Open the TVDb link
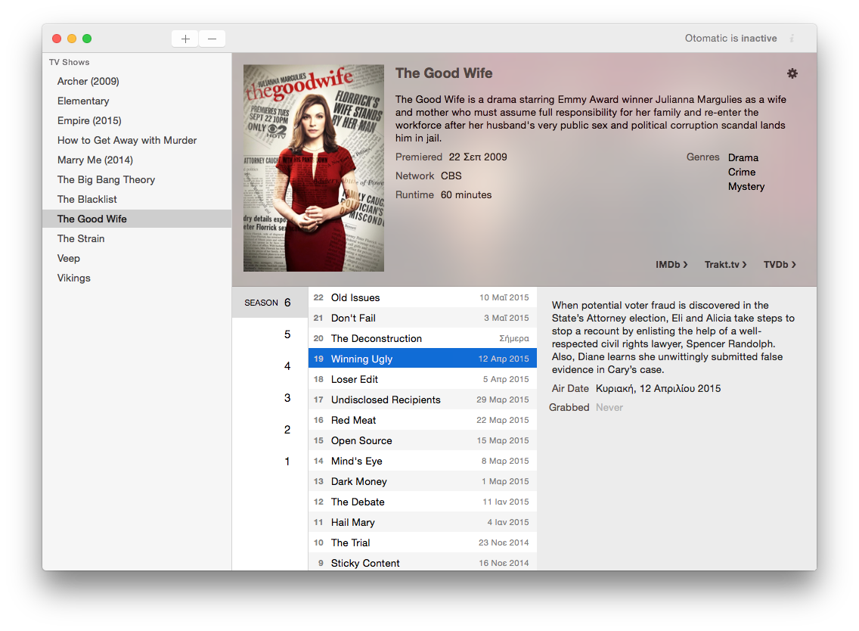Screen dimensions: 859x631 pyautogui.click(x=780, y=264)
